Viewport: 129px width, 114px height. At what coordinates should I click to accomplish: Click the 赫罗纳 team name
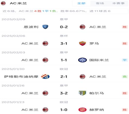click(96, 110)
